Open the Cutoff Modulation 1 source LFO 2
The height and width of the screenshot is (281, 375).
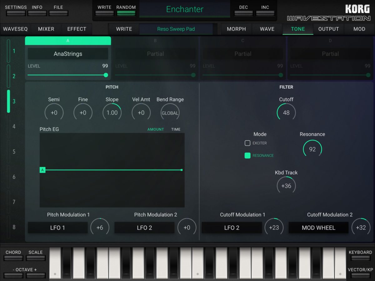click(x=232, y=228)
